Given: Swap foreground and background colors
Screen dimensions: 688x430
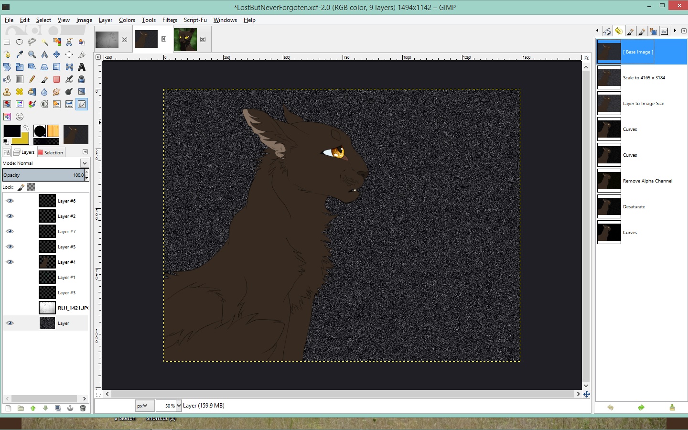Looking at the screenshot, I should (x=27, y=128).
